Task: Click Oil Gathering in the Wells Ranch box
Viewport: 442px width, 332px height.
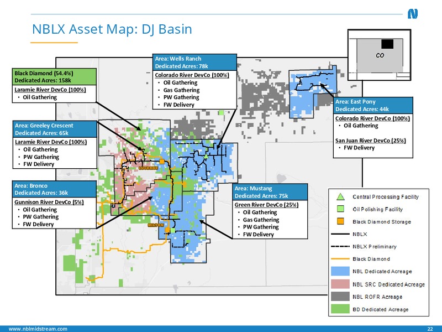Action: pyautogui.click(x=181, y=82)
